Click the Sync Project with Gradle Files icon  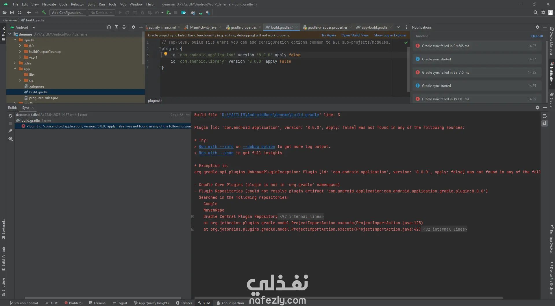click(193, 12)
